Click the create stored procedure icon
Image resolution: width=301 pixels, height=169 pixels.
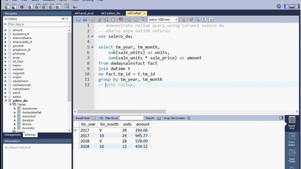52,6
